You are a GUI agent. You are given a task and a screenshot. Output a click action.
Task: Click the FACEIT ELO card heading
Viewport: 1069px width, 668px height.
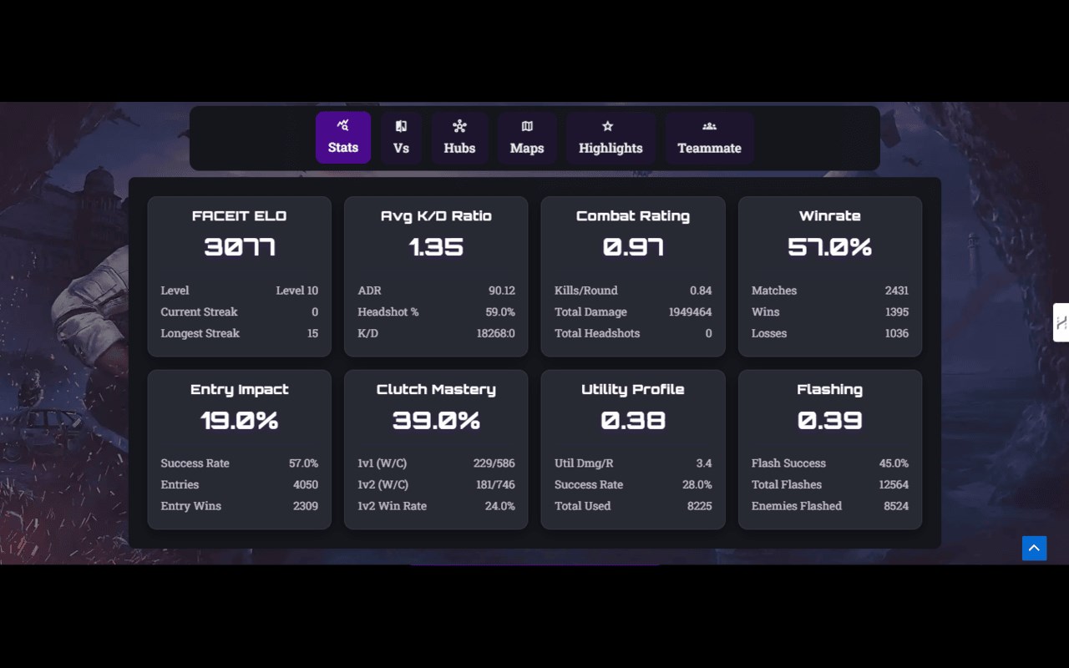click(x=239, y=215)
